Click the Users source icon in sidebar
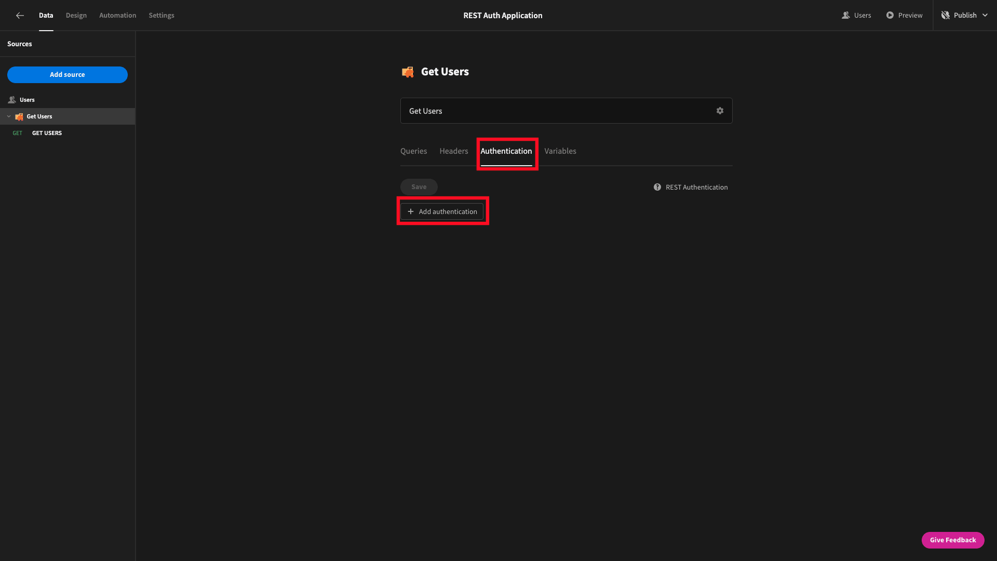The width and height of the screenshot is (997, 561). coord(11,99)
